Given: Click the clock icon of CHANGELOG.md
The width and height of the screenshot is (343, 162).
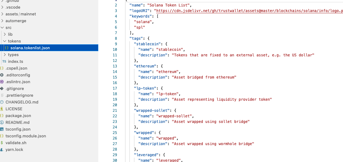Looking at the screenshot, I should [x=2, y=102].
